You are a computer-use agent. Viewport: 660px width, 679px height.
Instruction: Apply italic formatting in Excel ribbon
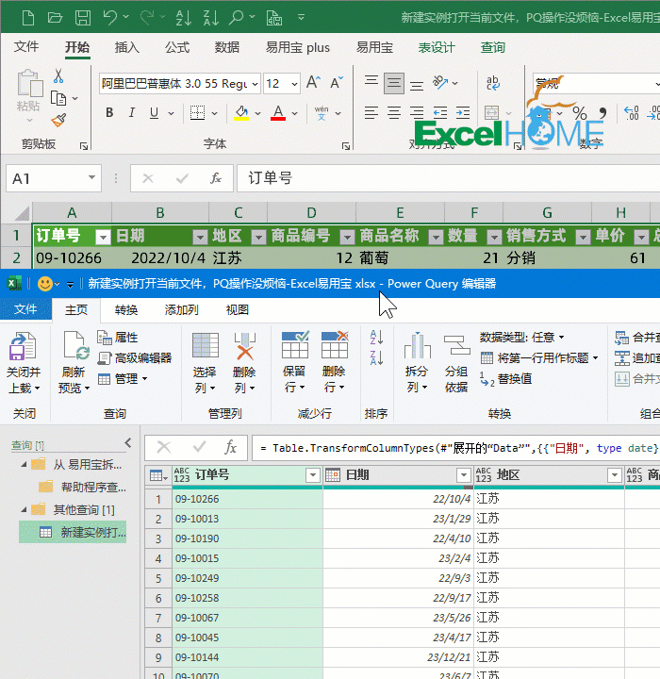pyautogui.click(x=132, y=113)
